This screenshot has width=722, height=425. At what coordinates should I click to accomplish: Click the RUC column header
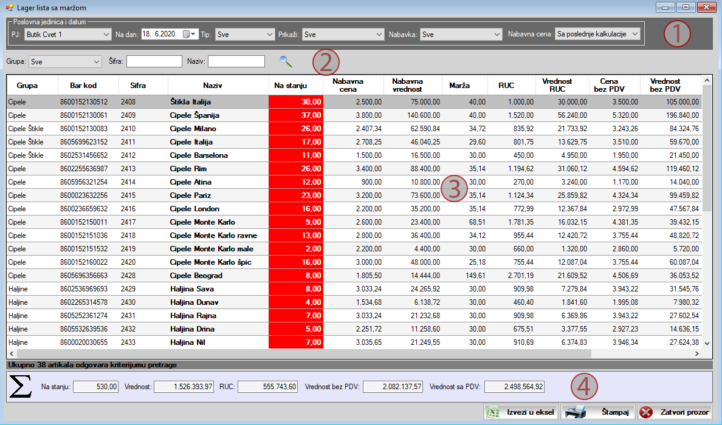[x=512, y=86]
